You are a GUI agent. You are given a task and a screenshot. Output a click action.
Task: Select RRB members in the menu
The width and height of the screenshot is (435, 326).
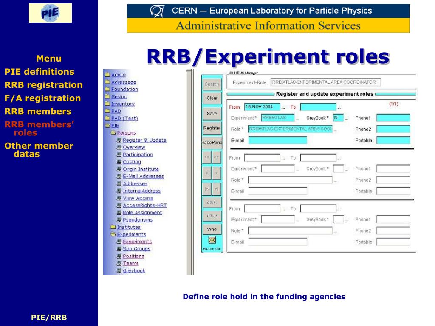(38, 111)
